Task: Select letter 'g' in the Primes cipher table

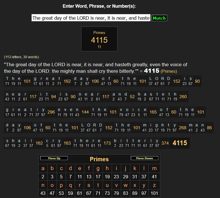Action: click(x=98, y=168)
